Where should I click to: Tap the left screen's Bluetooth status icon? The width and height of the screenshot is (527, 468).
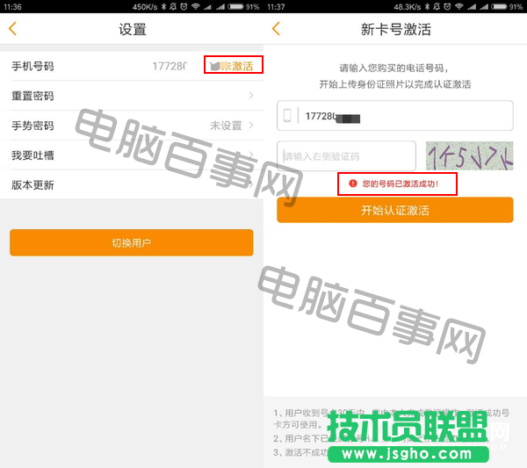coord(163,6)
